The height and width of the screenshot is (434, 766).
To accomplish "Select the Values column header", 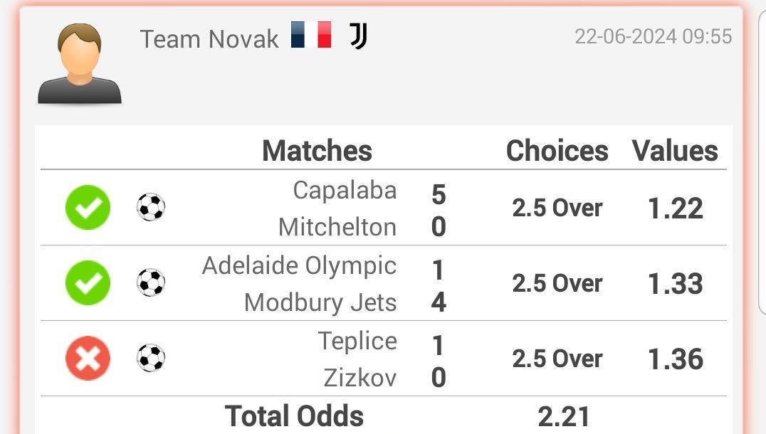I will 675,150.
